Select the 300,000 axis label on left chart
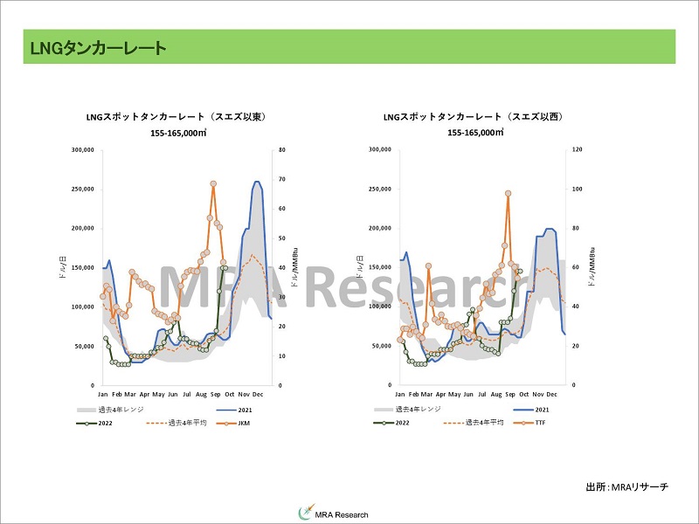 (83, 150)
